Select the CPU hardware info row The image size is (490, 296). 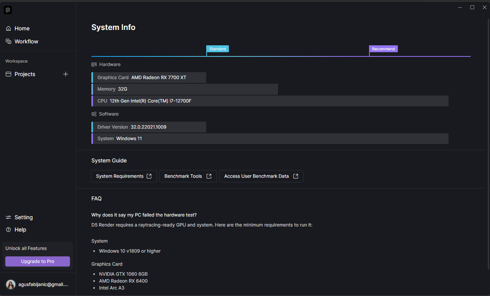pyautogui.click(x=270, y=101)
